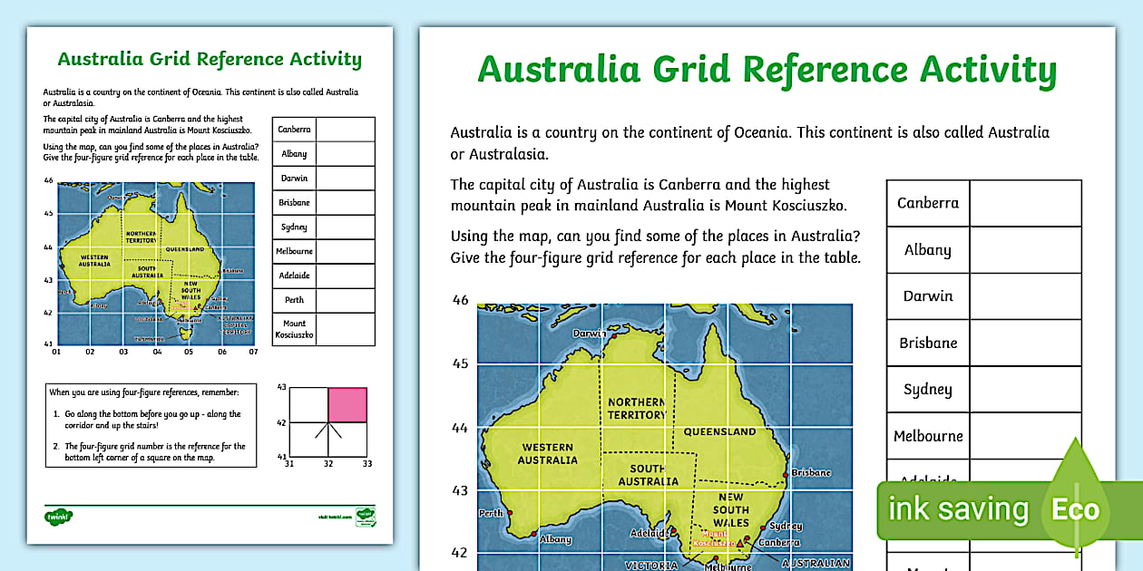Click the Perth label in the small table
The width and height of the screenshot is (1143, 571).
coord(294,300)
